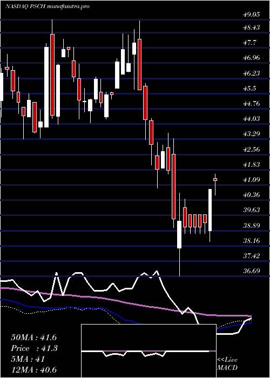Click the 37.42 price axis label
Image resolution: width=270 pixels, height=378 pixels.
click(x=251, y=256)
